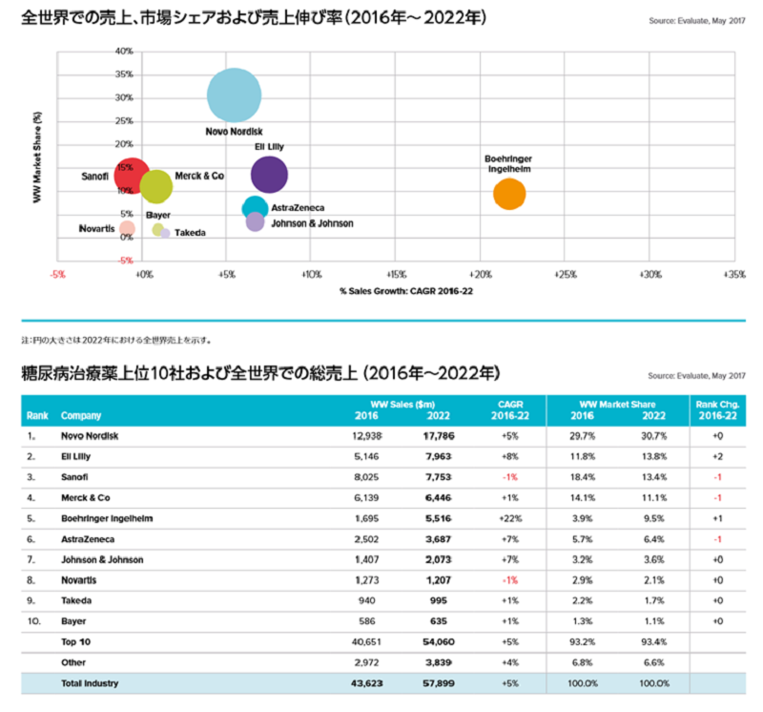Click the '43,623' total industry sales

tap(367, 683)
